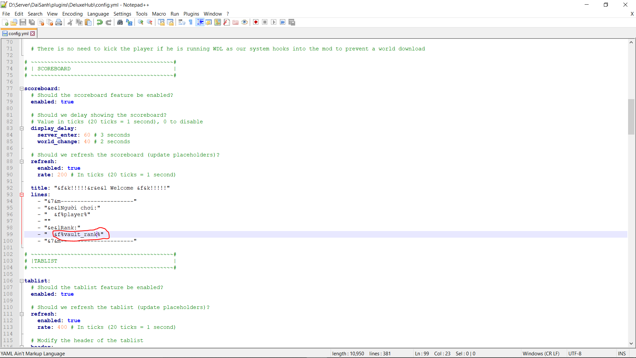Viewport: 636px width, 358px height.
Task: Click the Windows (CR LF) status field
Action: tap(541, 354)
